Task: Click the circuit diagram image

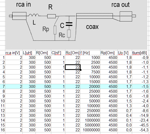Action: point(76,25)
